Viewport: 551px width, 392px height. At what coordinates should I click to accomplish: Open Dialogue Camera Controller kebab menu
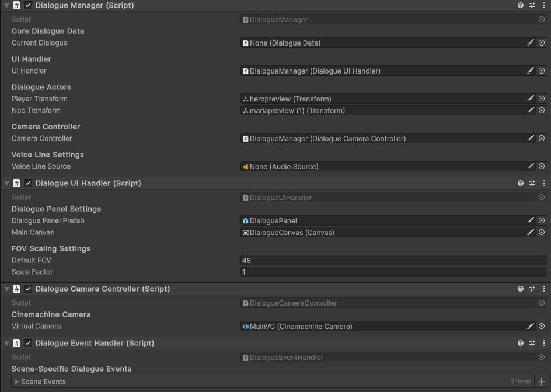click(544, 289)
